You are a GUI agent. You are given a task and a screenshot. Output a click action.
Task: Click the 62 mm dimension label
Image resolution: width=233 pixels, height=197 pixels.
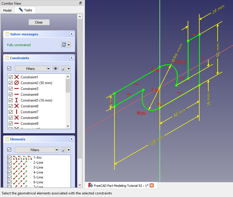pos(218,50)
